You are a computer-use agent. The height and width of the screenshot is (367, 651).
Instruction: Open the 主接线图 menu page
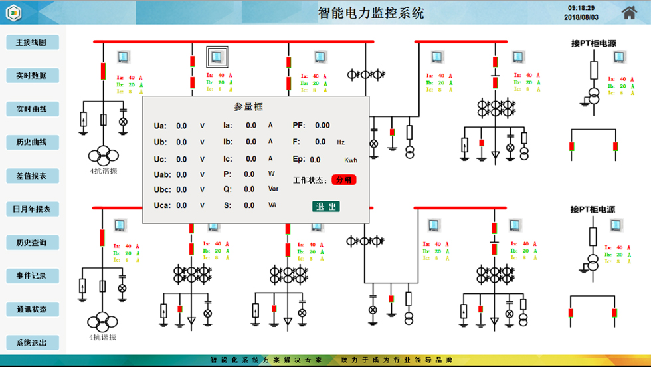[x=32, y=43]
